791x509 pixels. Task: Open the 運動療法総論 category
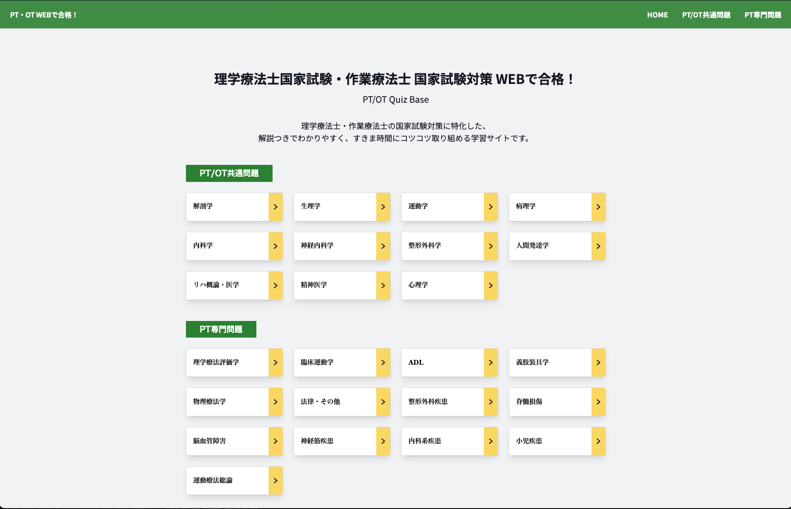tap(234, 481)
